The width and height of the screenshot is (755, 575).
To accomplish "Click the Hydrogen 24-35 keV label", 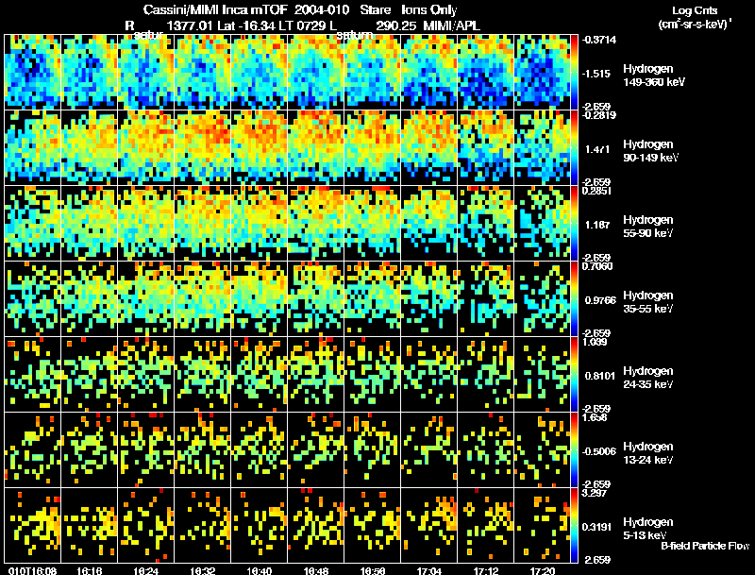I will (x=648, y=377).
